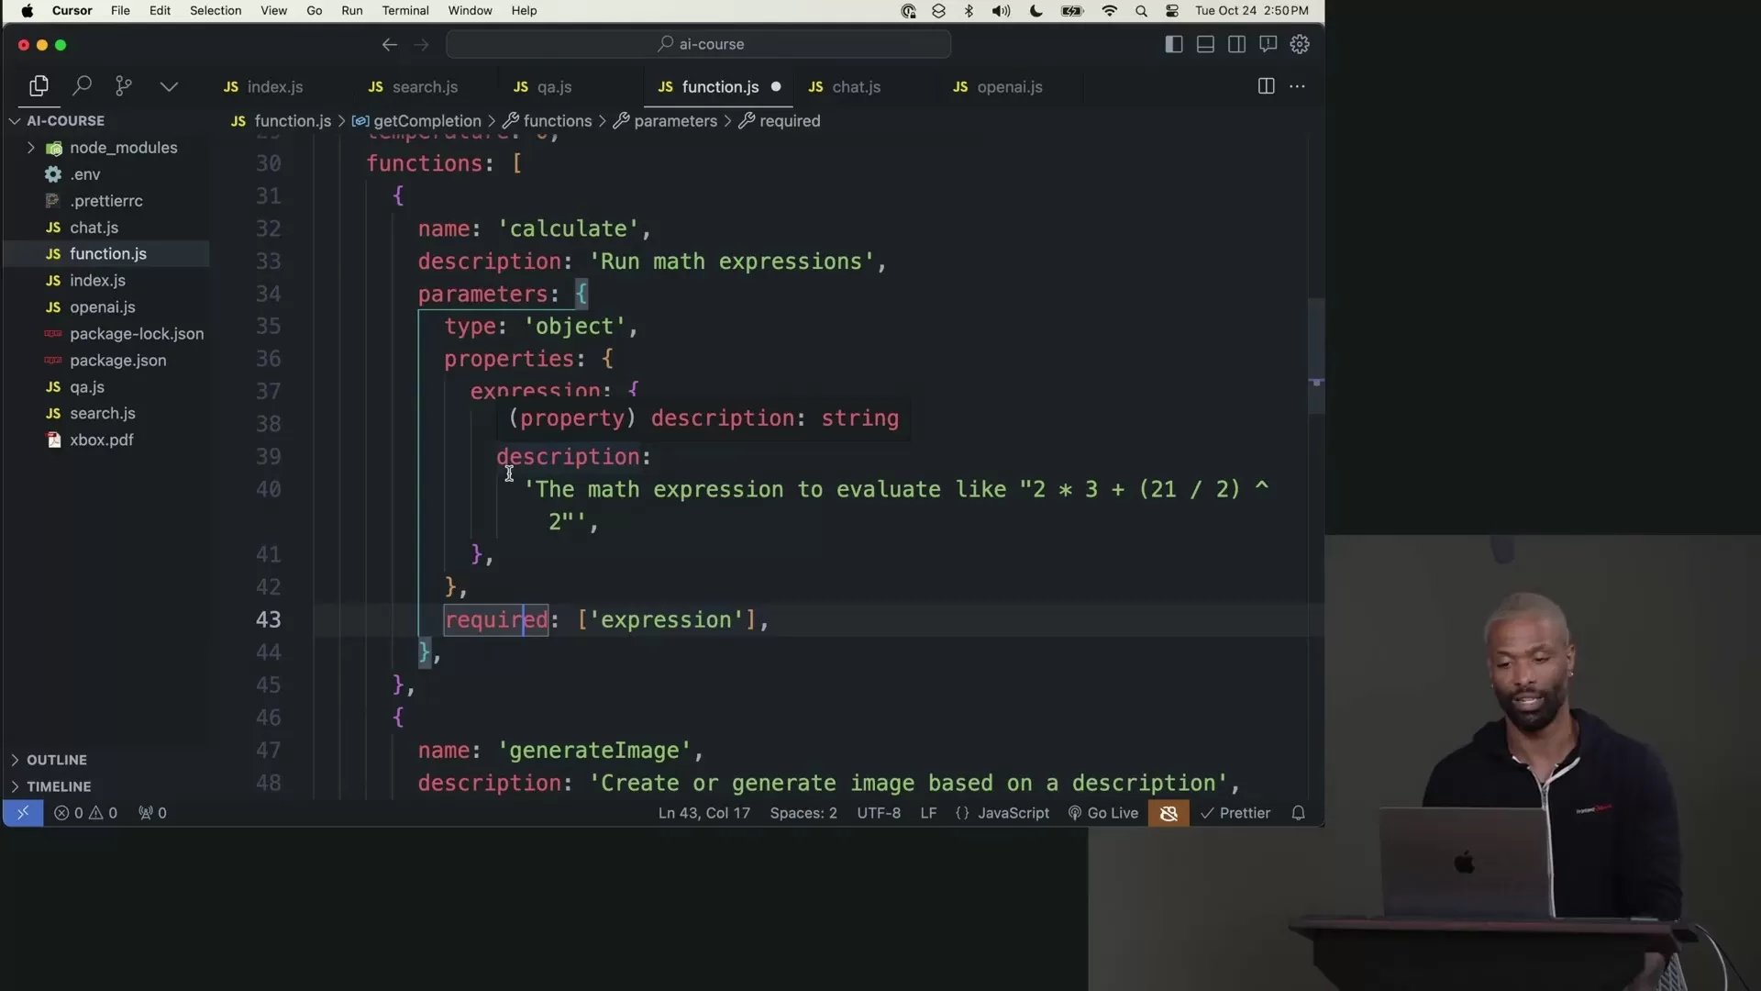Click the ai-course search bar at top

click(x=699, y=44)
